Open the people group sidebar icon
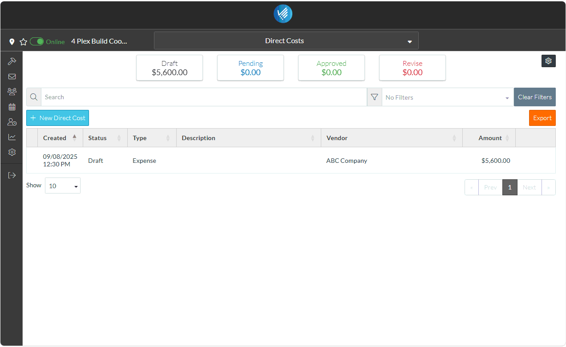This screenshot has width=566, height=347. coord(12,92)
